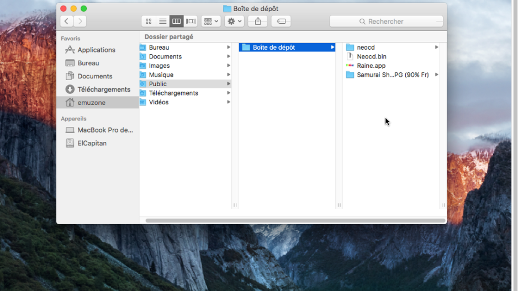Screen dimensions: 518x291
Task: Click the Boîte de dépôt title folder icon
Action: pos(227,9)
